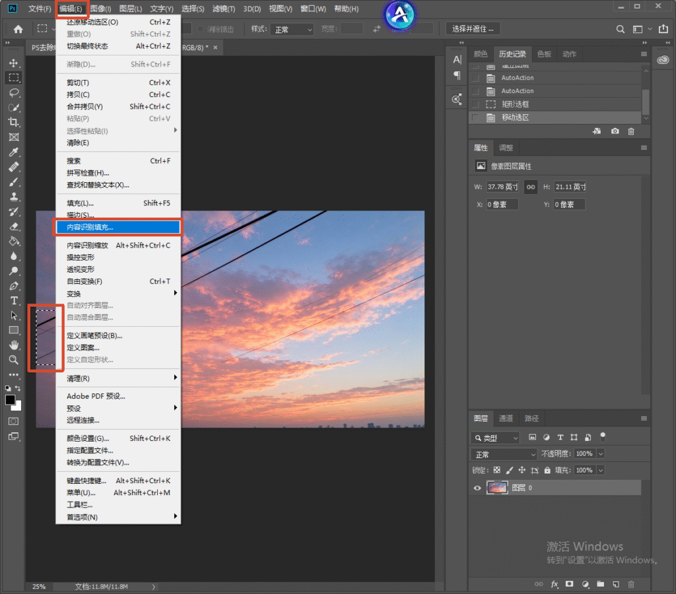
Task: Select the History Brush tool
Action: click(14, 211)
